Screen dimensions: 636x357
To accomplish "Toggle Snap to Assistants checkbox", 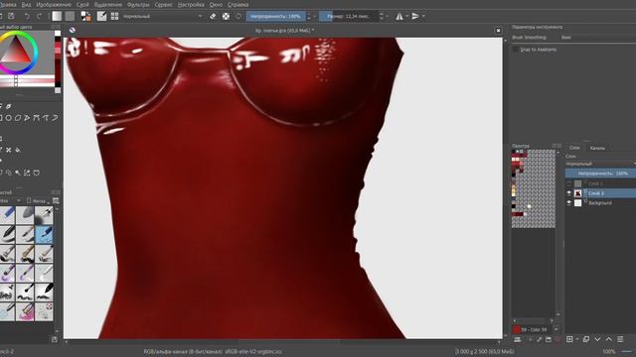I will pos(516,50).
